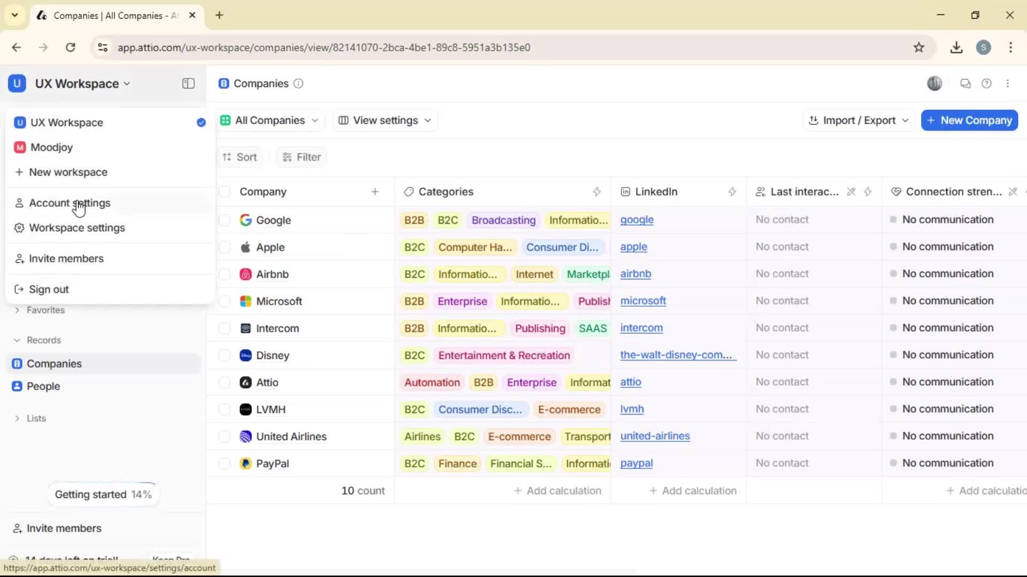Click the Microsoft company logo

coord(246,301)
